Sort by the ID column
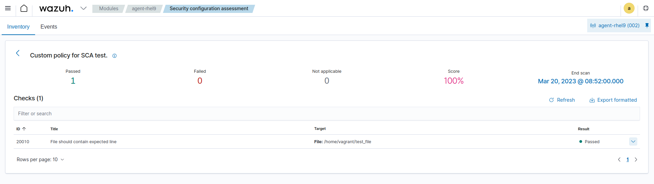 point(21,129)
